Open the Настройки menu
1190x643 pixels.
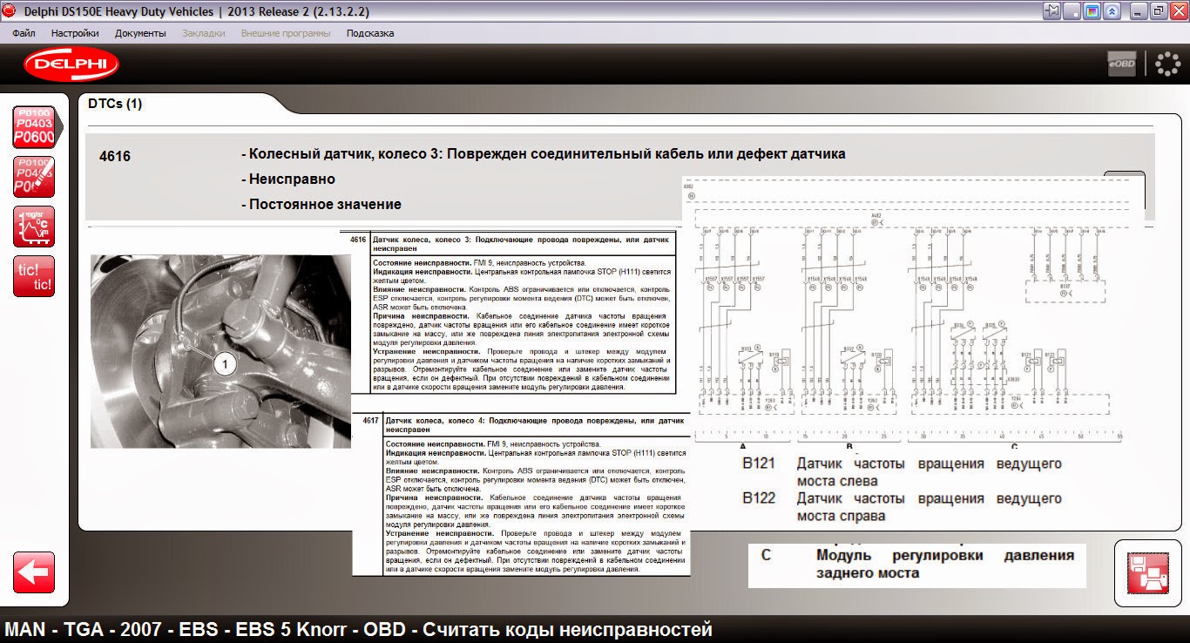click(x=75, y=33)
